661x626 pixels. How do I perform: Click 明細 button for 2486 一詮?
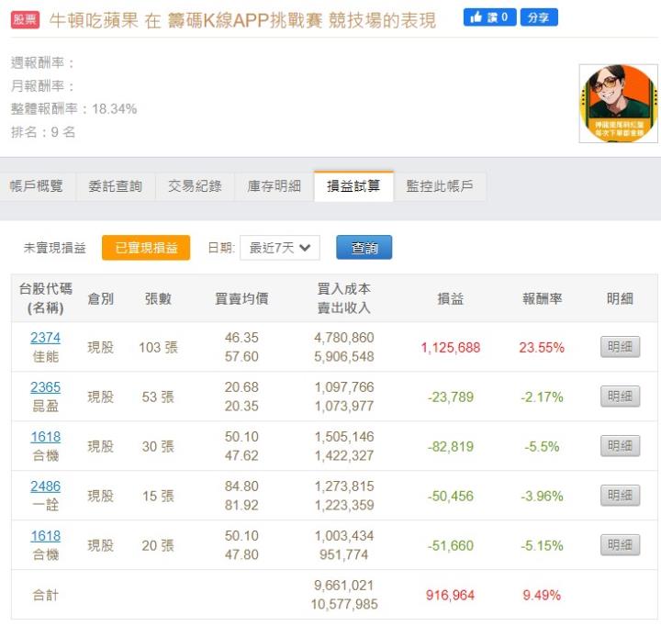point(620,496)
